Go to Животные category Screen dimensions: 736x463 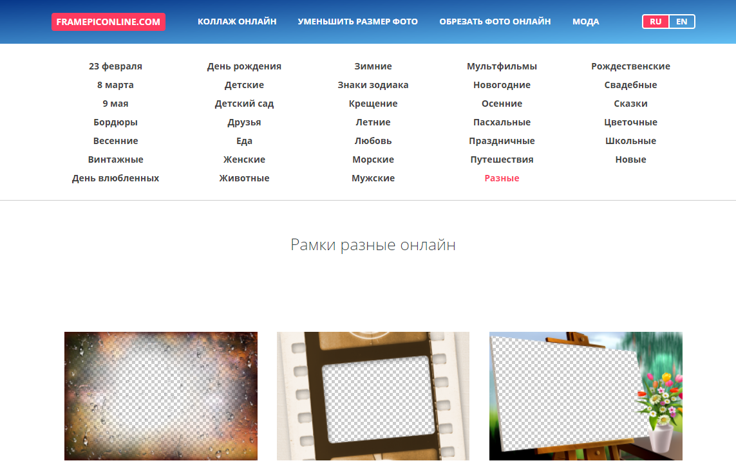coord(245,179)
